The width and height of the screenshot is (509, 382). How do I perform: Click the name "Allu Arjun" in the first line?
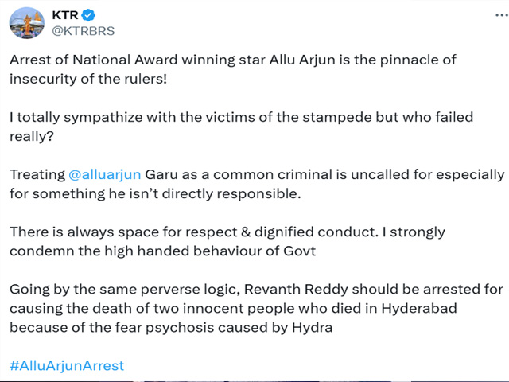click(302, 60)
